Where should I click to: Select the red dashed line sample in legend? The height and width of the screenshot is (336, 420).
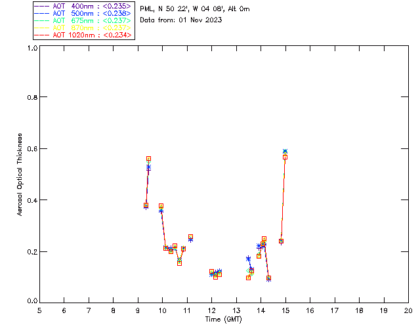click(42, 35)
